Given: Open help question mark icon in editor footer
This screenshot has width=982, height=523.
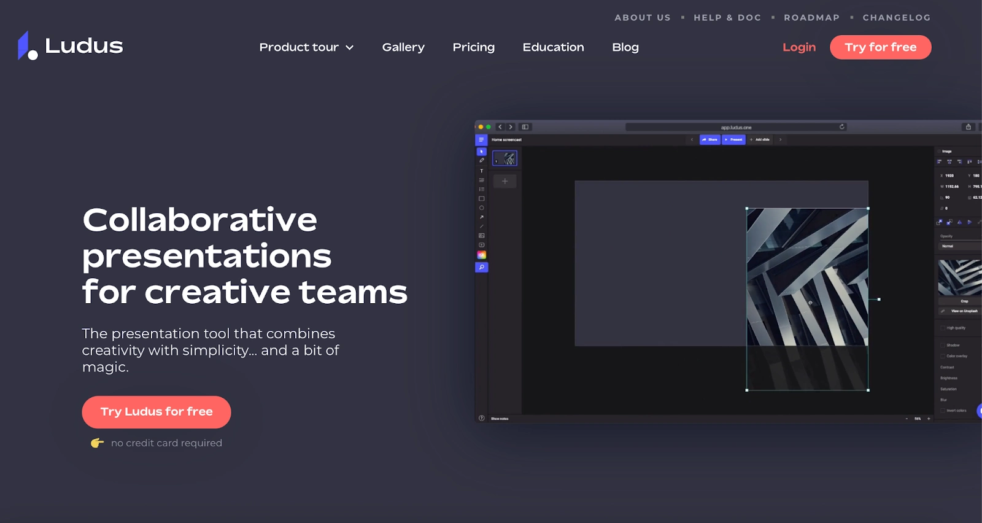Looking at the screenshot, I should coord(481,418).
